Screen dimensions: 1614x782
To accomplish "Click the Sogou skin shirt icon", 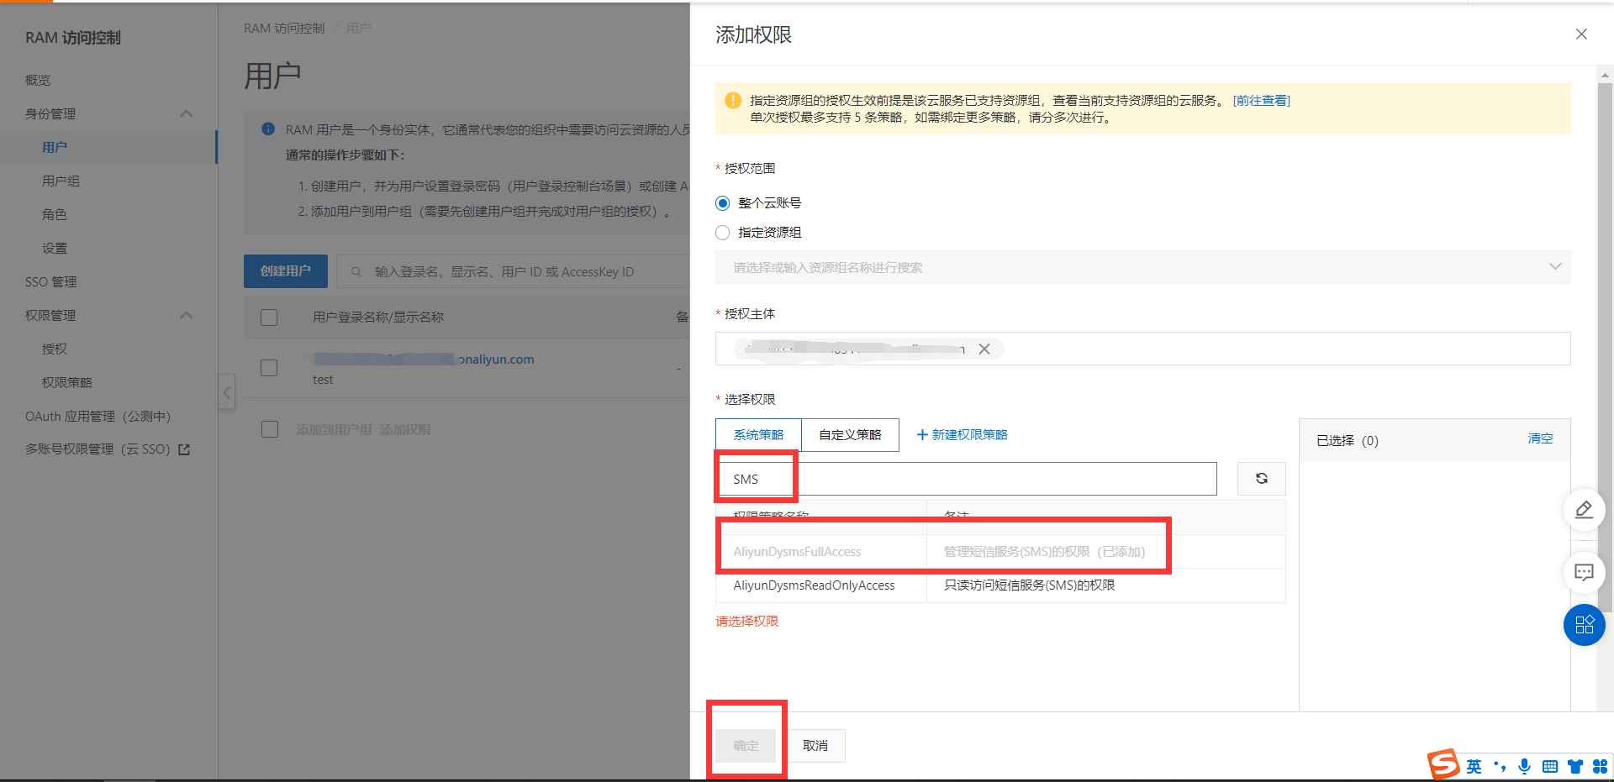I will [1575, 766].
